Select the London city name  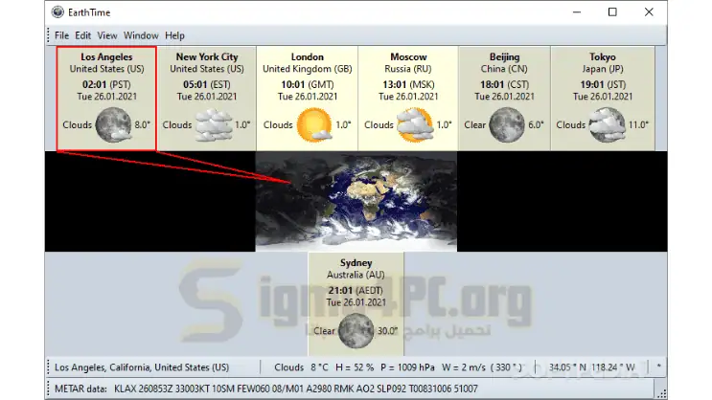coord(308,57)
